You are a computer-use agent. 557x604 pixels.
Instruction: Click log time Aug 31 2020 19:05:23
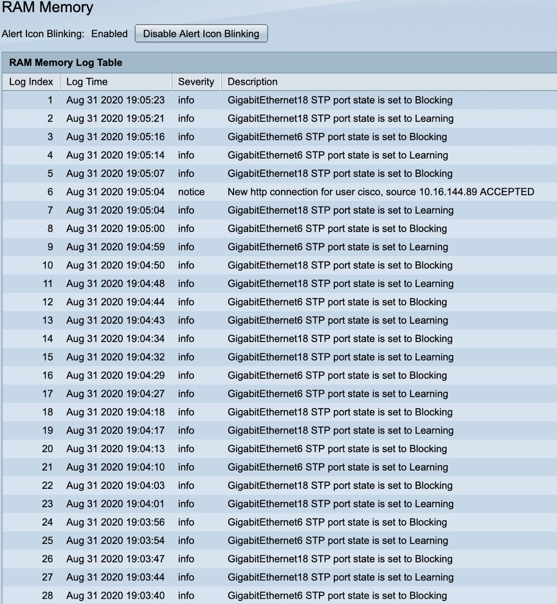click(116, 100)
